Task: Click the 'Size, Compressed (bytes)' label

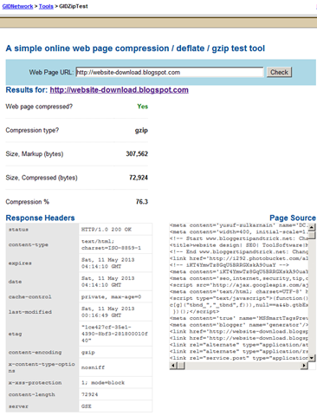Action: 42,178
